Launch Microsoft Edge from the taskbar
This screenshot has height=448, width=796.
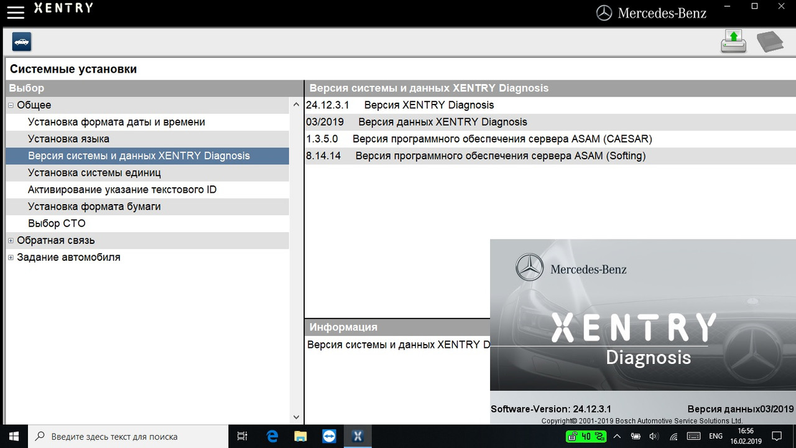tap(272, 436)
